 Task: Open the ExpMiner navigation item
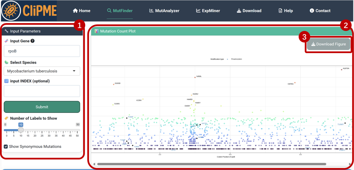[x=208, y=11]
